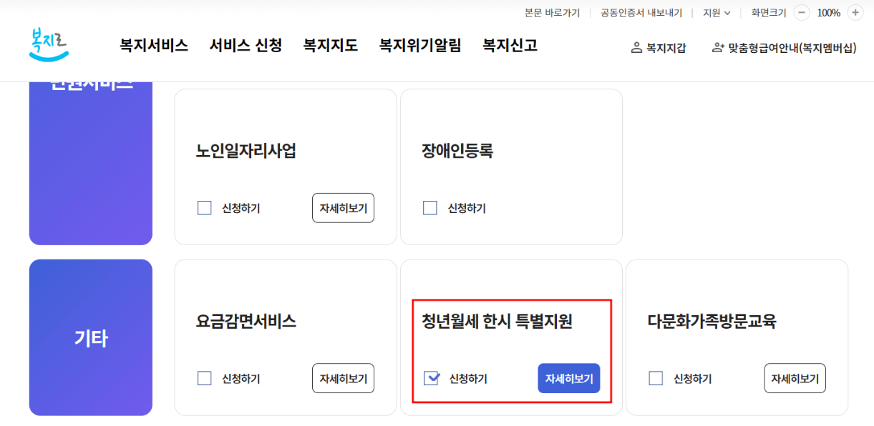The image size is (874, 426).
Task: Uncheck 신청하기 for 청년월세 한시 특별지원
Action: tap(430, 377)
